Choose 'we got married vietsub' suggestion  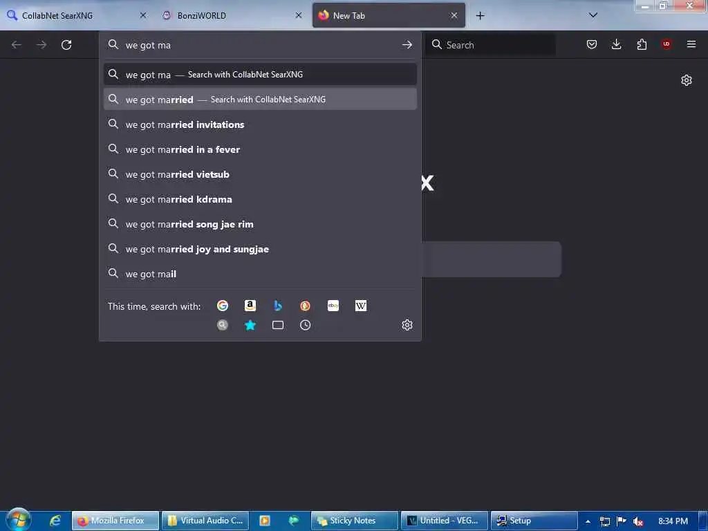[260, 174]
